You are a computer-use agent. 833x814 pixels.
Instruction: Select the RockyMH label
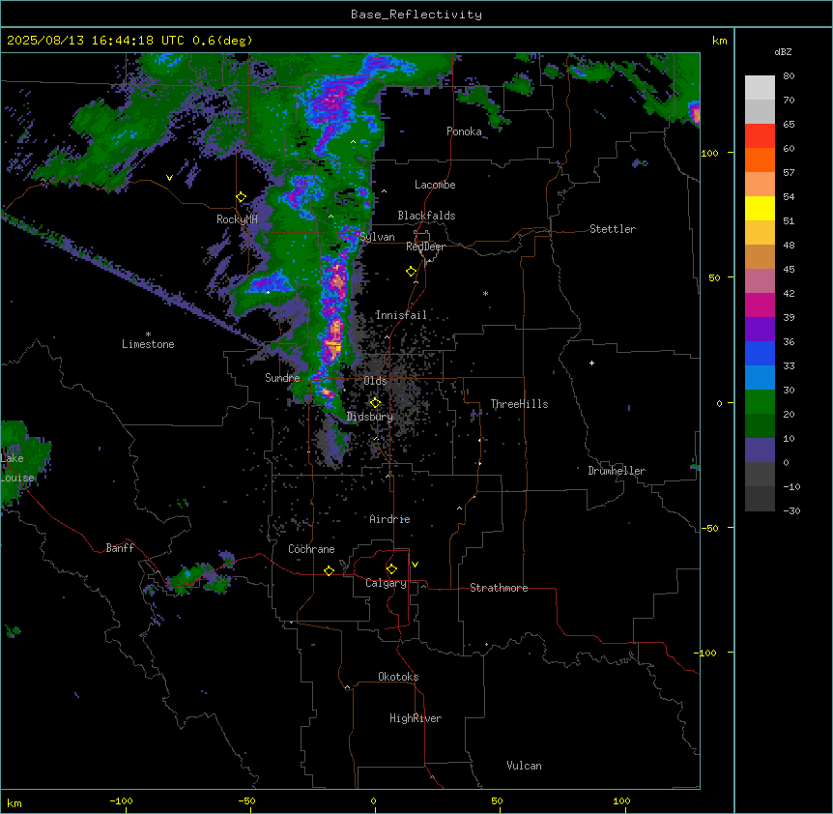pyautogui.click(x=237, y=218)
